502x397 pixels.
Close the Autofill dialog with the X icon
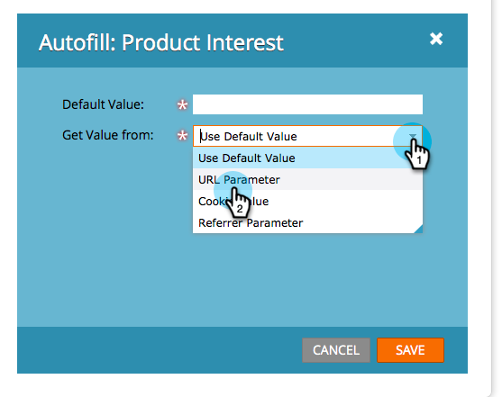tap(436, 39)
